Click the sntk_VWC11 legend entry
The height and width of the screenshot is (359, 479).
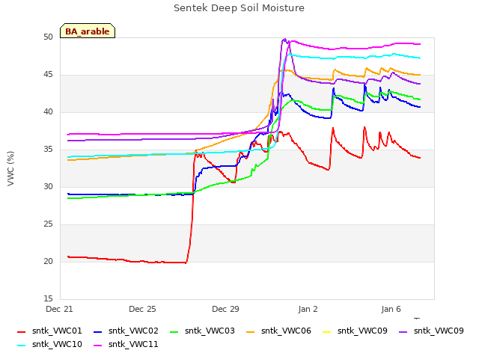click(x=126, y=344)
